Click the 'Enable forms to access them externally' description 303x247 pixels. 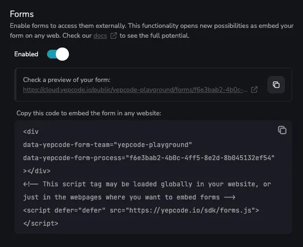[x=151, y=31]
